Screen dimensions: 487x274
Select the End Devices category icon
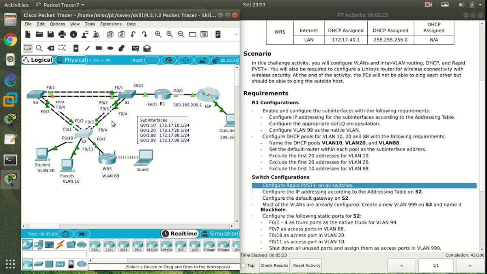tap(38, 244)
